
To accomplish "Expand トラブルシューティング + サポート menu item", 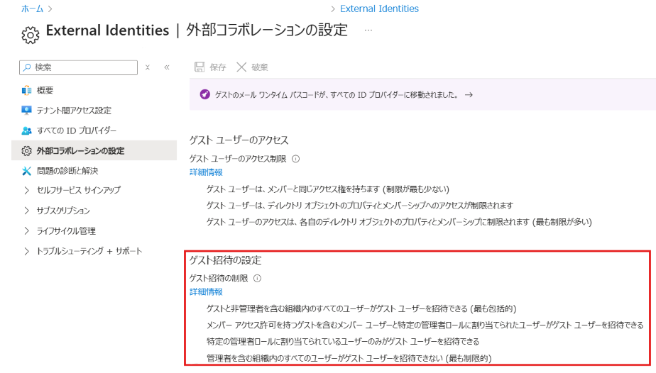I will (27, 251).
